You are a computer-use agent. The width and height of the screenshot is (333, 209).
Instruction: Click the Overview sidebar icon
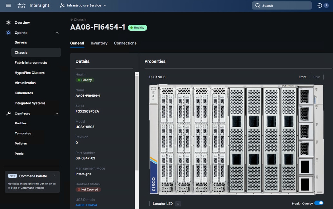pyautogui.click(x=8, y=23)
